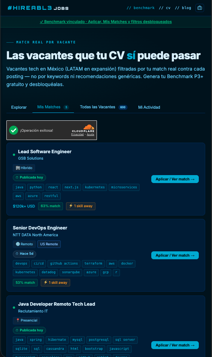Click Ayuda link in Cloudflare widget

90,134
